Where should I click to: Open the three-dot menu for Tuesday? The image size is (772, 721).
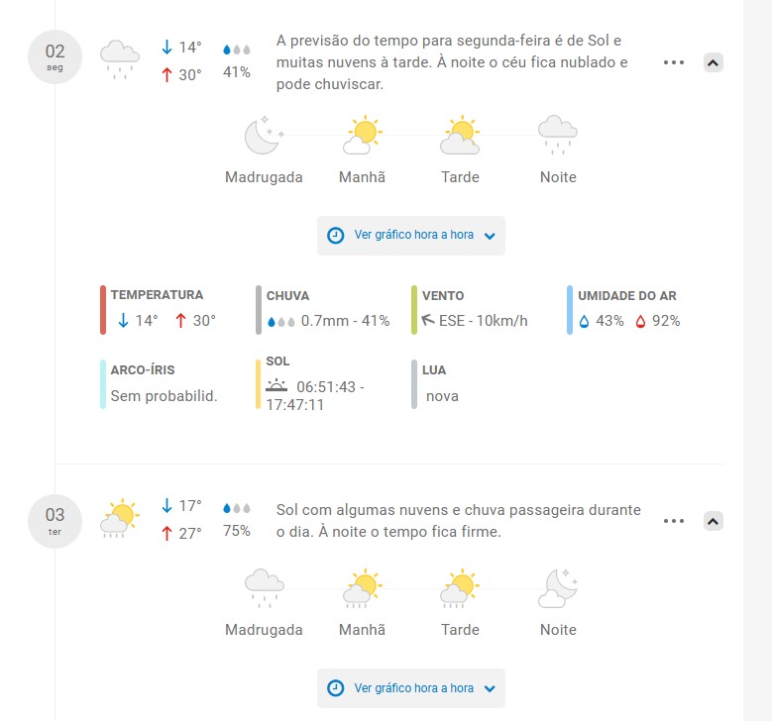[674, 521]
